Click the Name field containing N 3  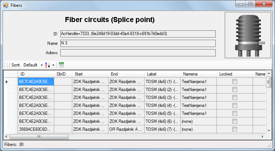[x=138, y=43]
